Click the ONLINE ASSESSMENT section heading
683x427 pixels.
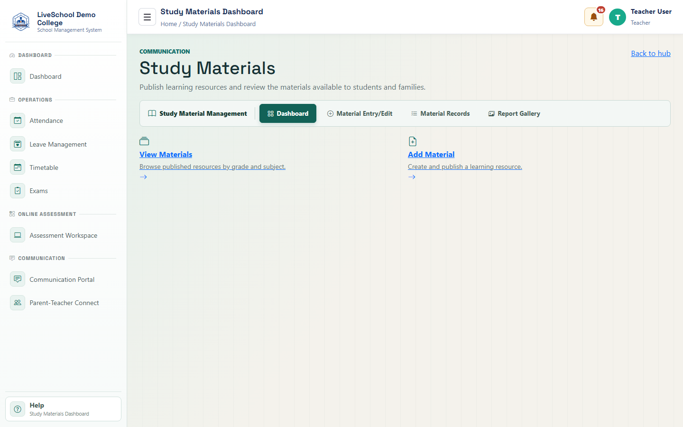click(x=47, y=214)
